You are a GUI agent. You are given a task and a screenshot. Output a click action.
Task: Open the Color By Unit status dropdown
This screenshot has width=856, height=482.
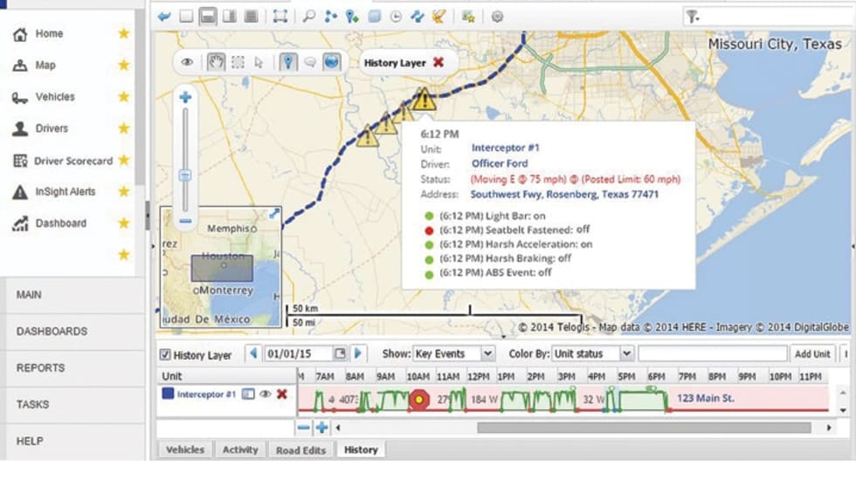coord(591,354)
